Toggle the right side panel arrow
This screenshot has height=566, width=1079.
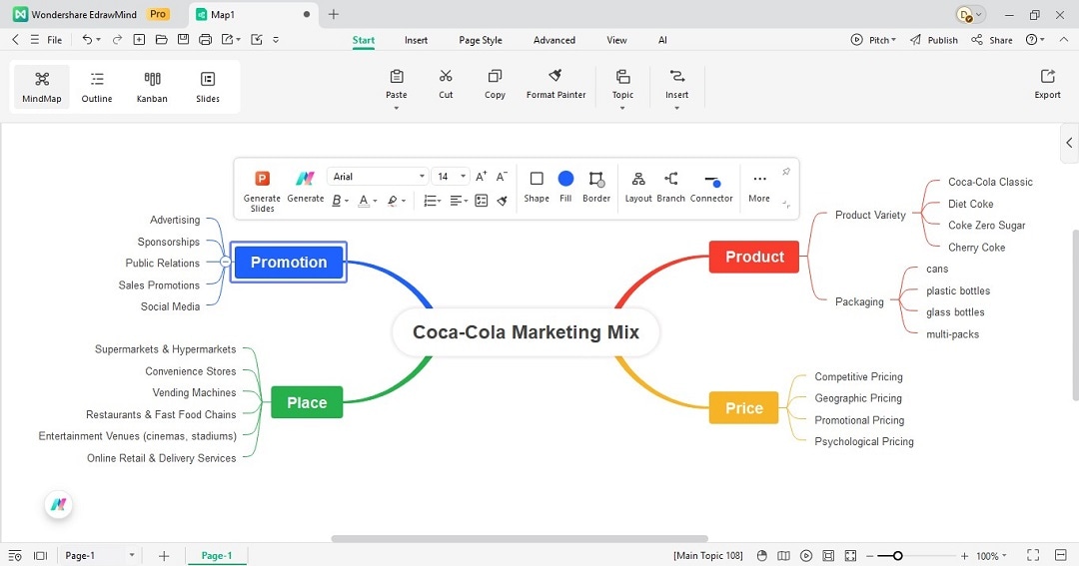[1069, 143]
